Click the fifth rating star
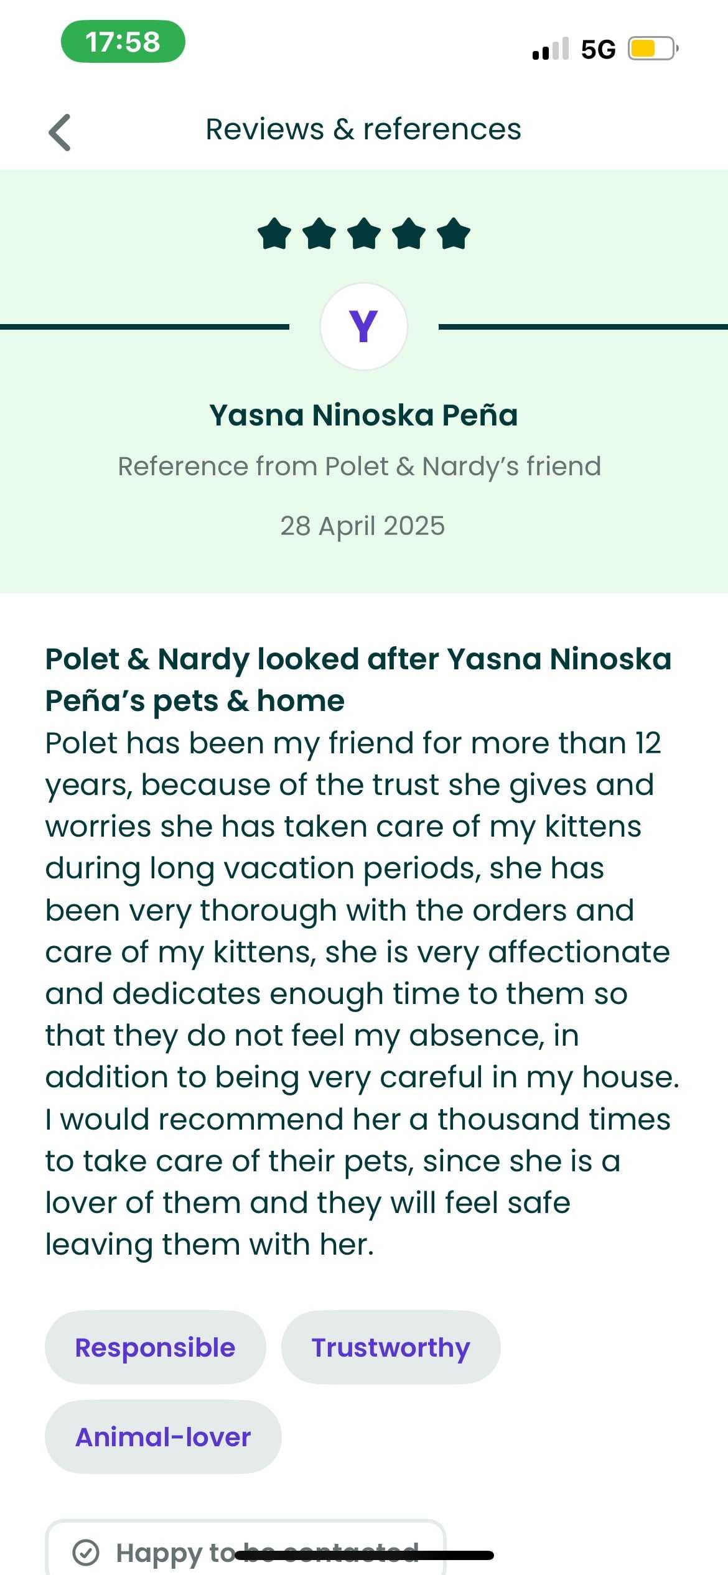Image resolution: width=728 pixels, height=1575 pixels. [x=454, y=234]
